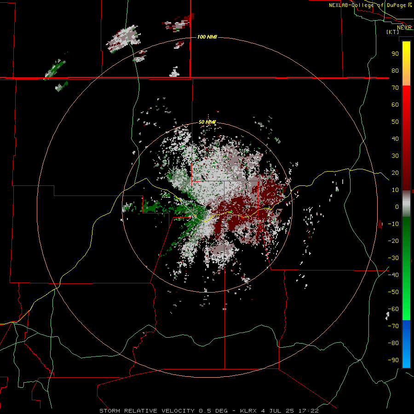Click the 100 NMI range ring label

(207, 37)
